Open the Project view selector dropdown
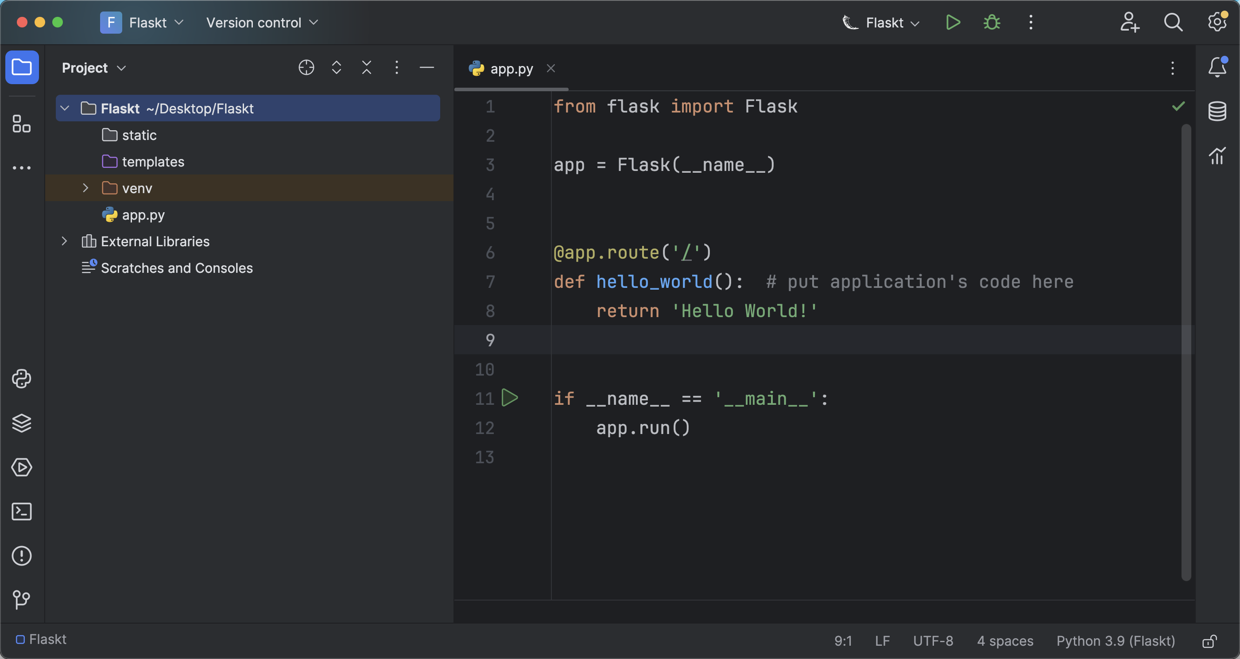This screenshot has height=659, width=1240. [x=94, y=68]
